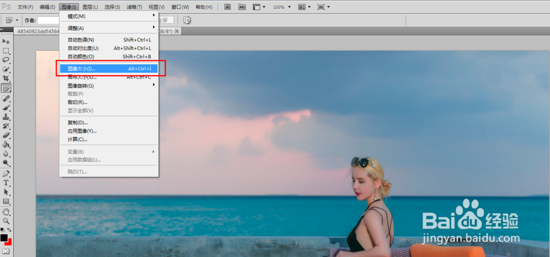This screenshot has width=550, height=257.
Task: Expand the 图像旋转(G) submenu
Action: pyautogui.click(x=109, y=85)
